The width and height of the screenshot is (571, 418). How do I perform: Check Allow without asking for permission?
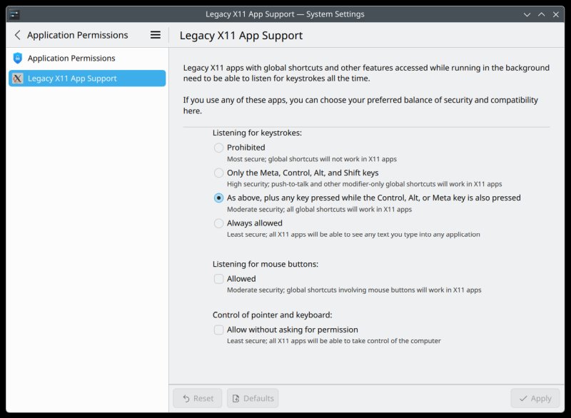[218, 330]
